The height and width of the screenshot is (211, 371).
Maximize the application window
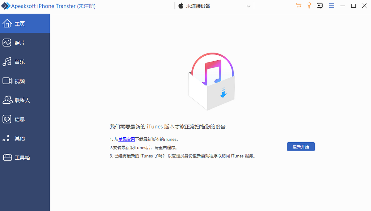[353, 6]
